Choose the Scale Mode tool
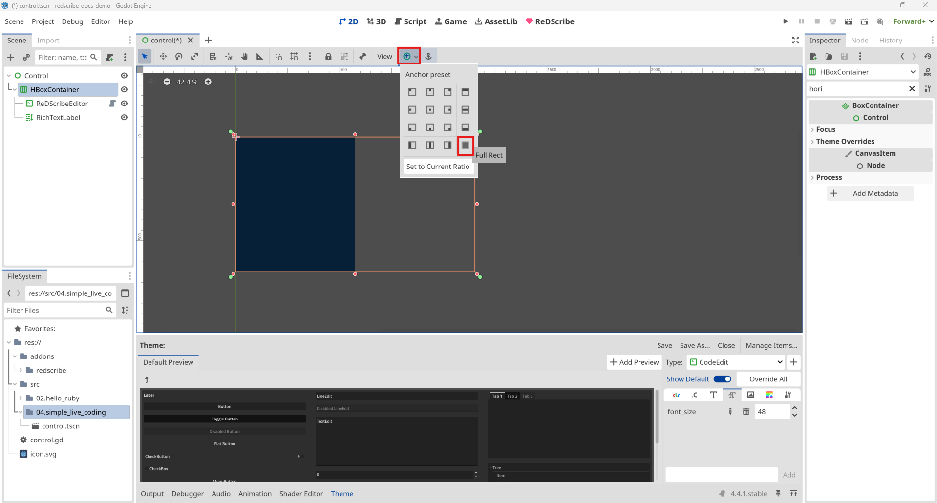Screen dimensions: 937x503 click(194, 57)
